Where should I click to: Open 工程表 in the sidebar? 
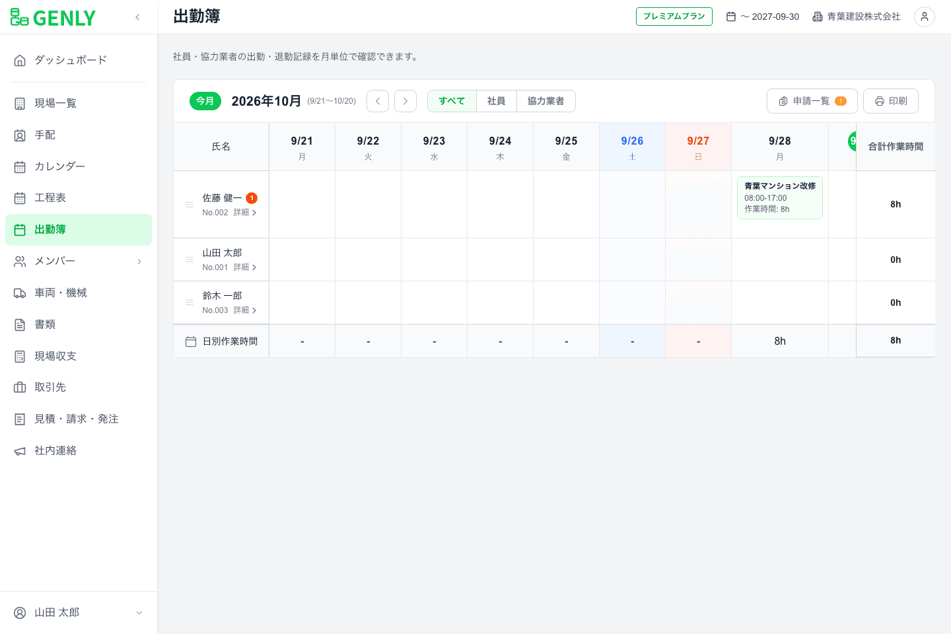click(79, 197)
